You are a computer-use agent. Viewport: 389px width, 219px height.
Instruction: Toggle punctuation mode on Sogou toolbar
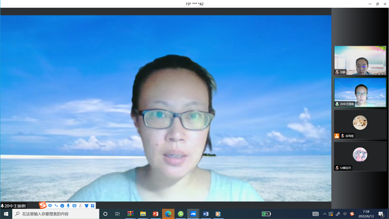click(x=56, y=206)
